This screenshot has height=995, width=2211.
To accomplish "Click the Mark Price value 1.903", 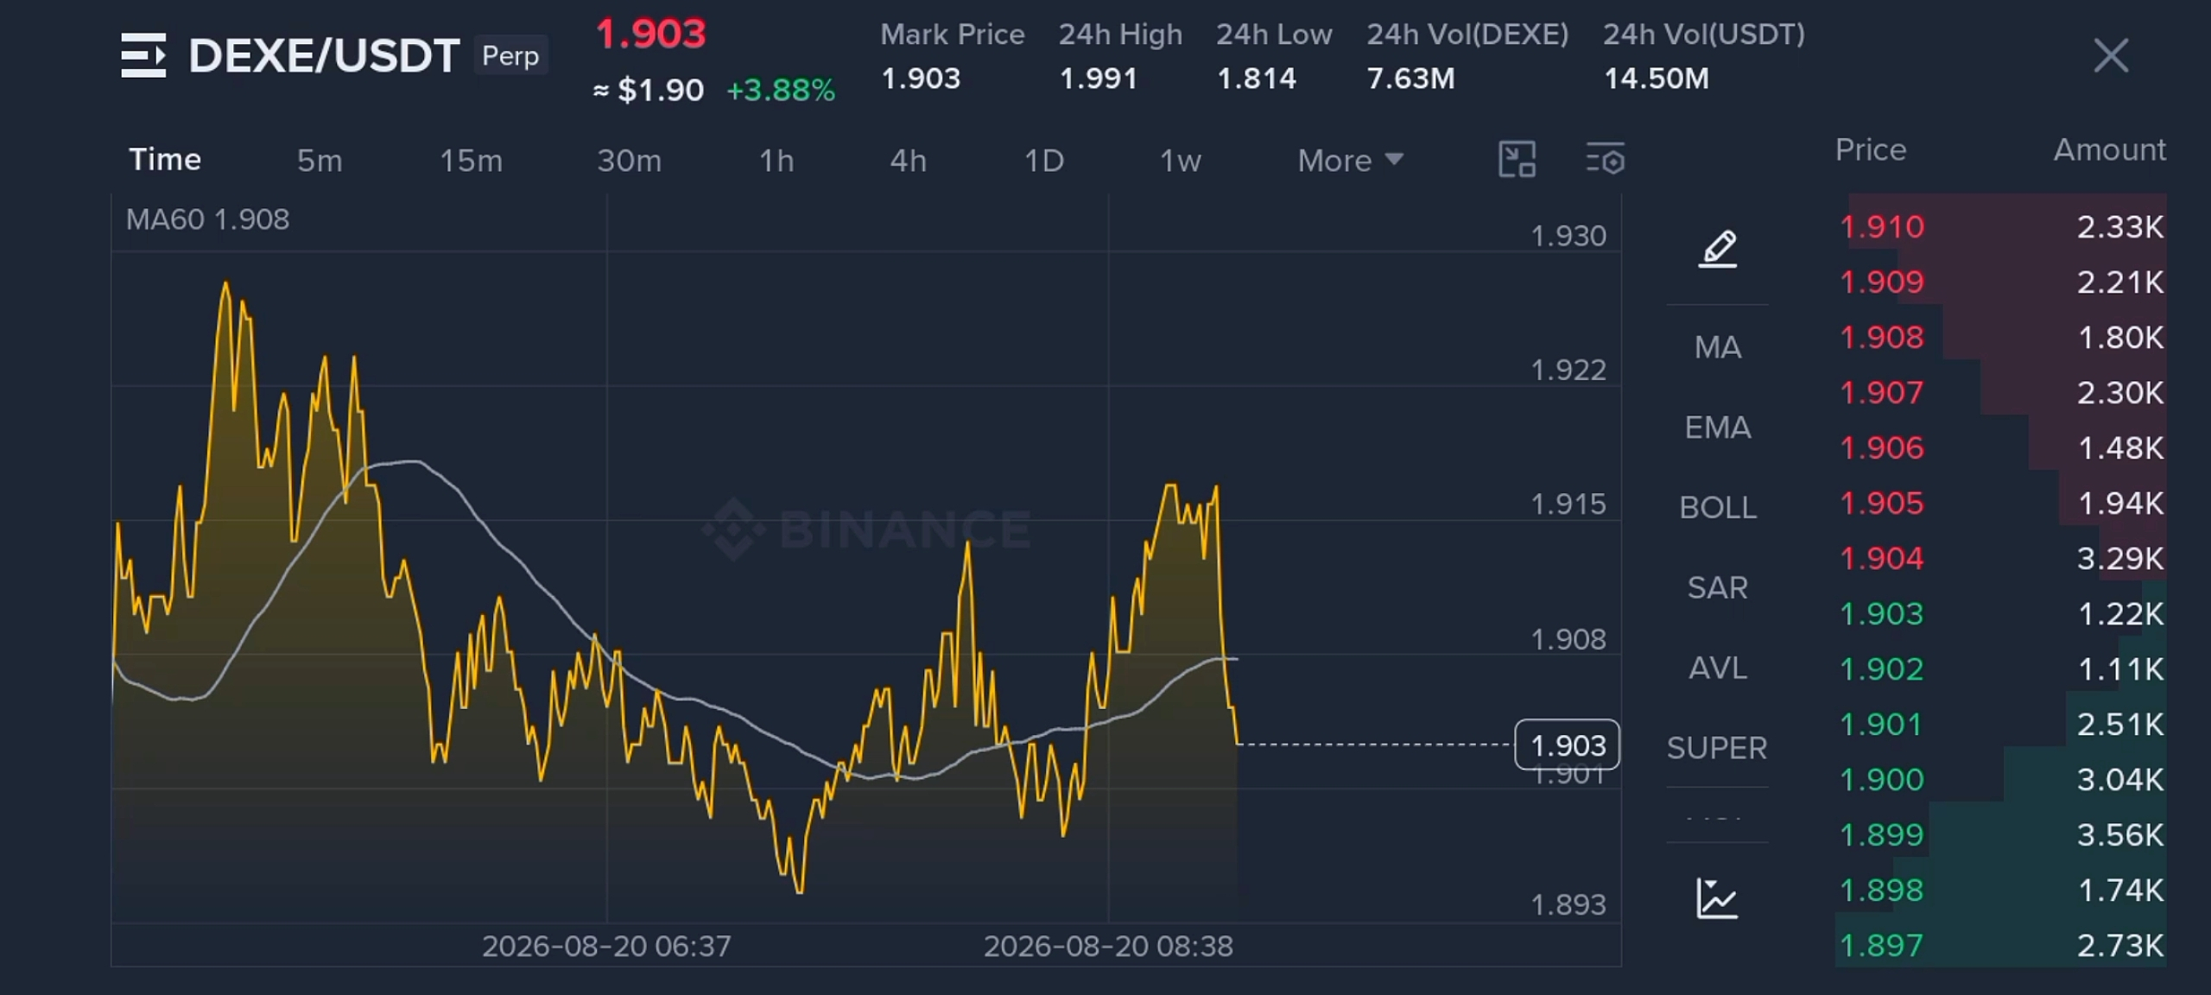I will click(921, 79).
